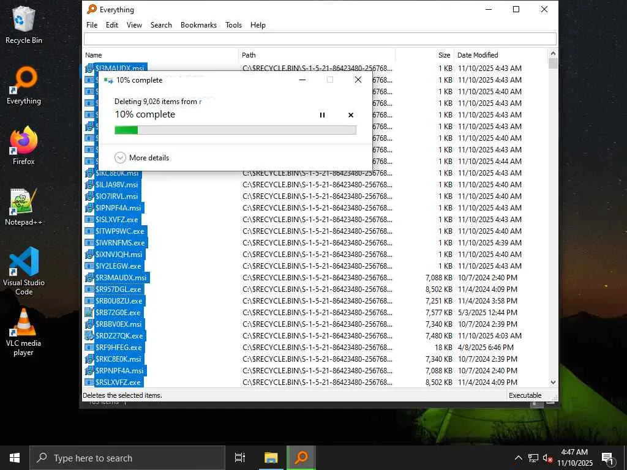Click the Executable label in the status bar
This screenshot has width=627, height=470.
tap(525, 395)
